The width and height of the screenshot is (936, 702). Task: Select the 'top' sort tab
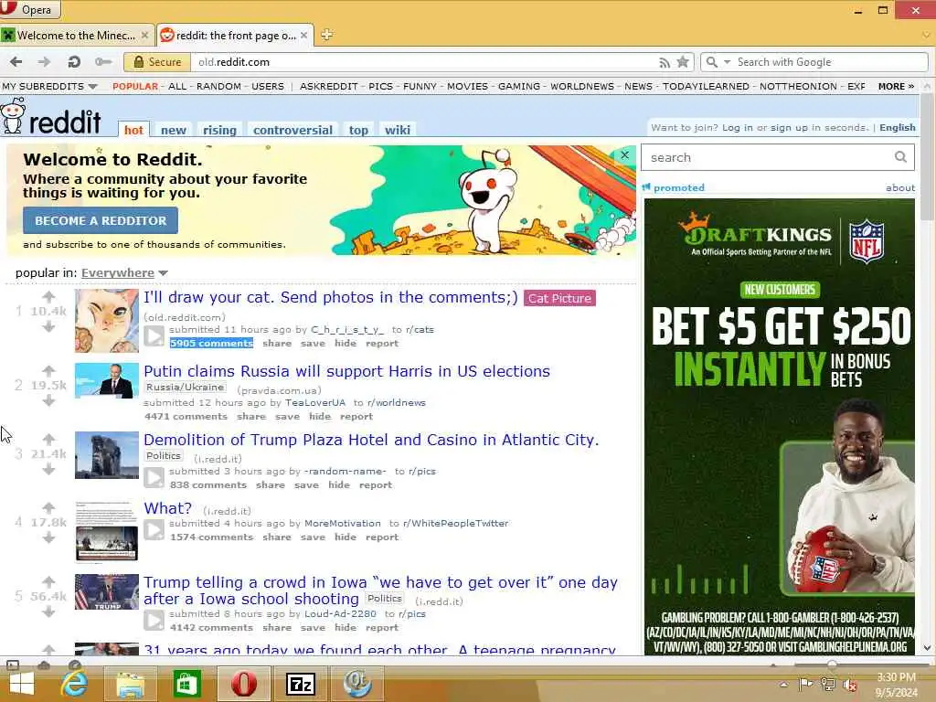click(358, 130)
